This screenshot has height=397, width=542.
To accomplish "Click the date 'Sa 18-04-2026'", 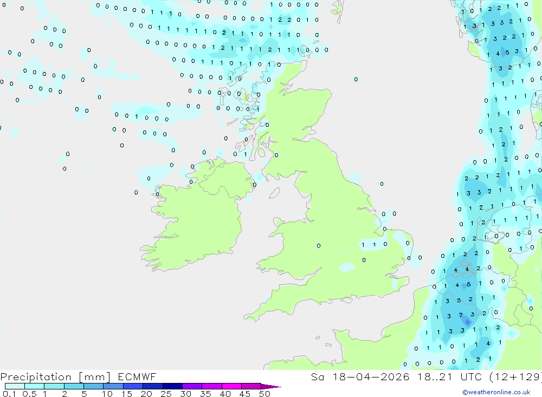I will point(360,376).
